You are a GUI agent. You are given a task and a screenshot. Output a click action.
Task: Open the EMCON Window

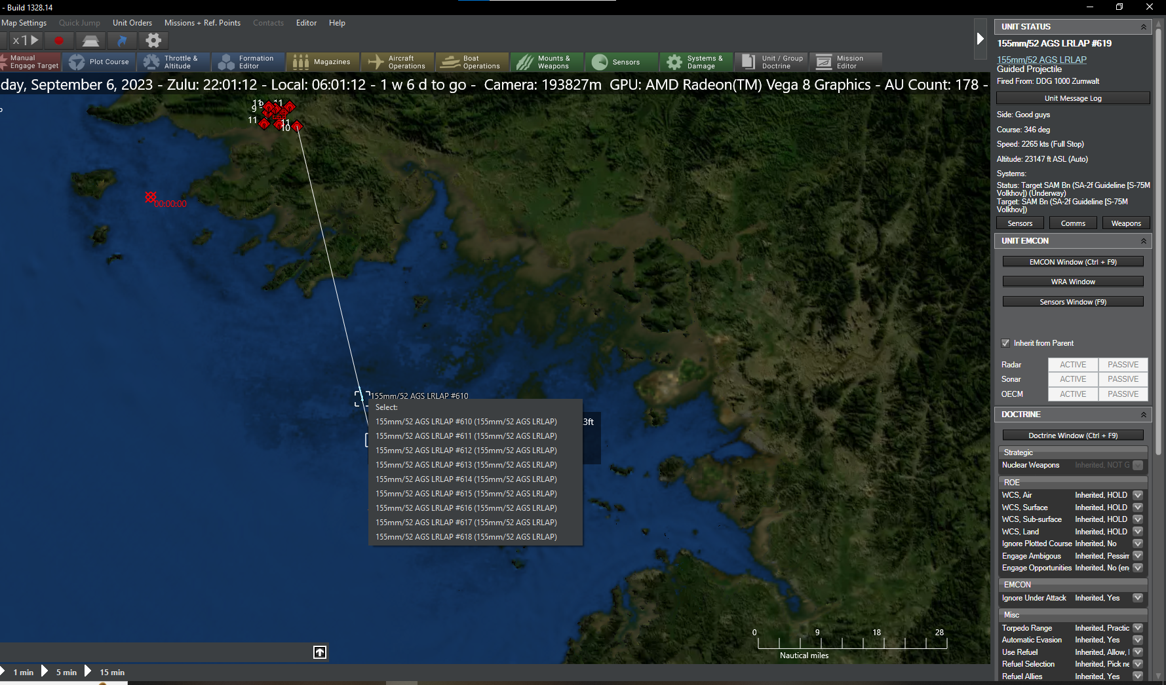tap(1073, 262)
